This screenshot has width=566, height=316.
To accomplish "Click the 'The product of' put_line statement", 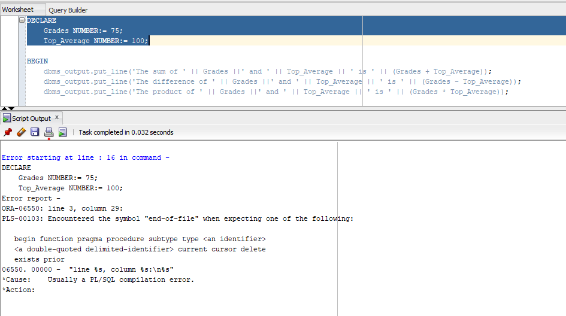I will coord(276,92).
